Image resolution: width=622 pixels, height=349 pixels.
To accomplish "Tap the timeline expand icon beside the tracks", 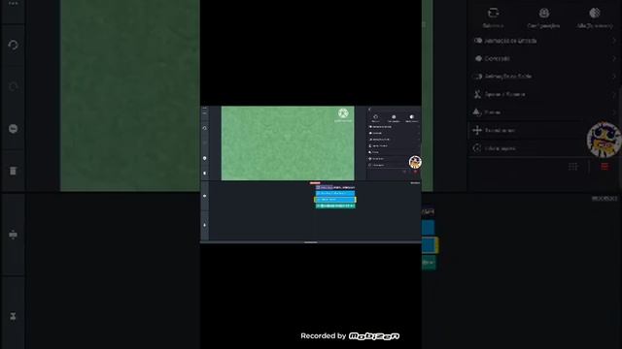I will point(205,196).
